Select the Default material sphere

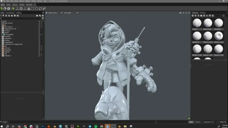[x=197, y=23]
